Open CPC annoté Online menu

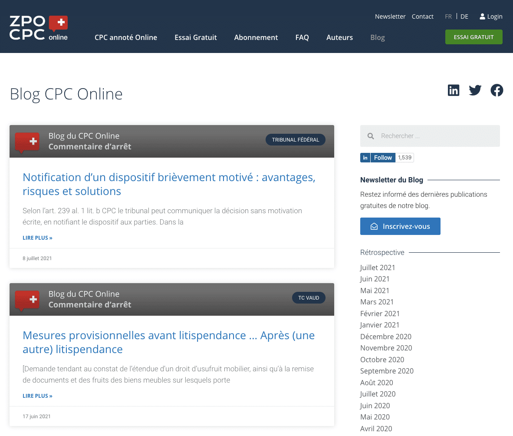(x=125, y=37)
